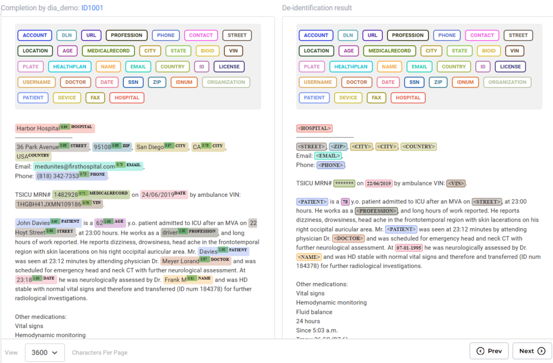Toggle the ORGANIZATION filter chip
This screenshot has height=363, width=553.
(x=225, y=82)
